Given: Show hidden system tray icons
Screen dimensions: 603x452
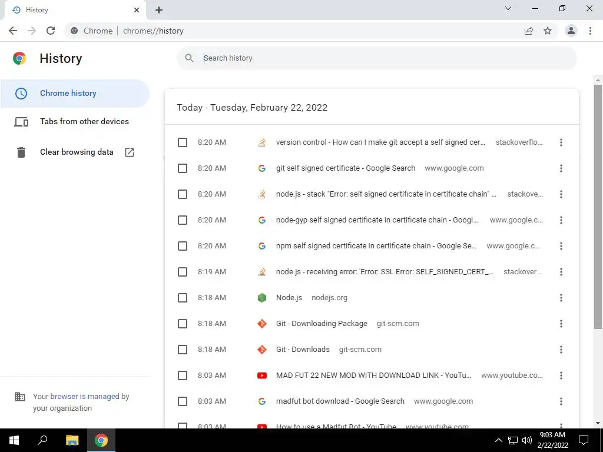Looking at the screenshot, I should (x=498, y=440).
